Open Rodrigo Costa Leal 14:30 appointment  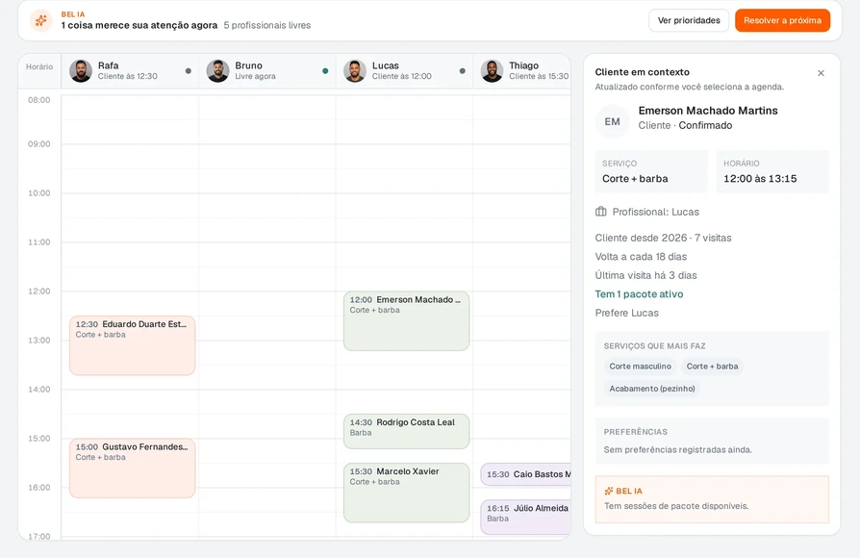406,431
